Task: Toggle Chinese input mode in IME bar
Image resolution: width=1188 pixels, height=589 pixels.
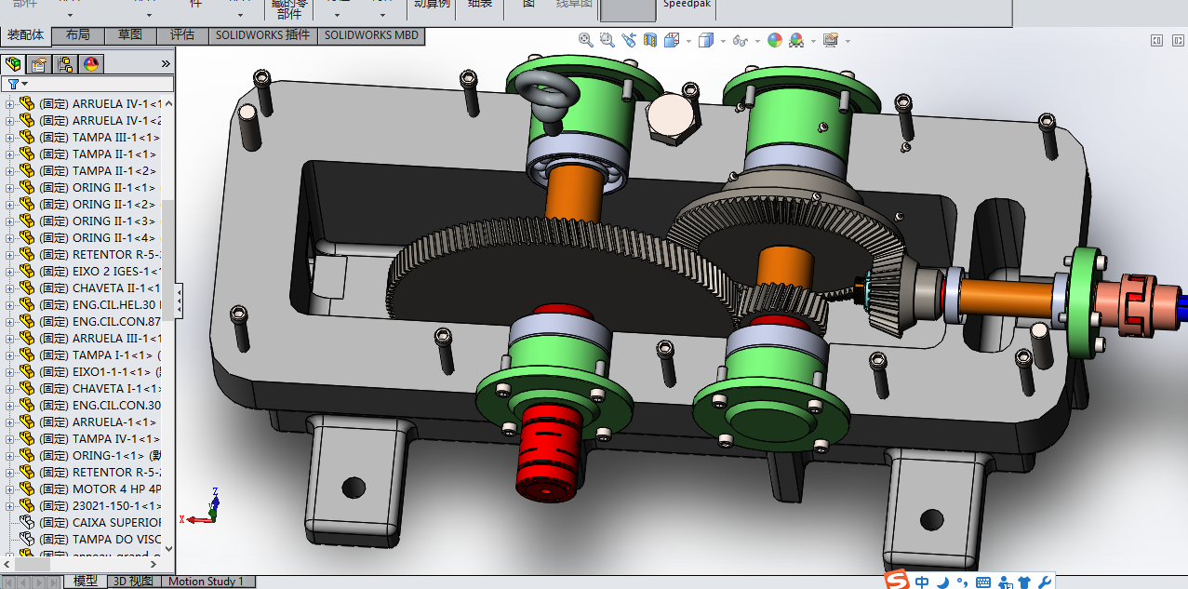Action: (x=922, y=582)
